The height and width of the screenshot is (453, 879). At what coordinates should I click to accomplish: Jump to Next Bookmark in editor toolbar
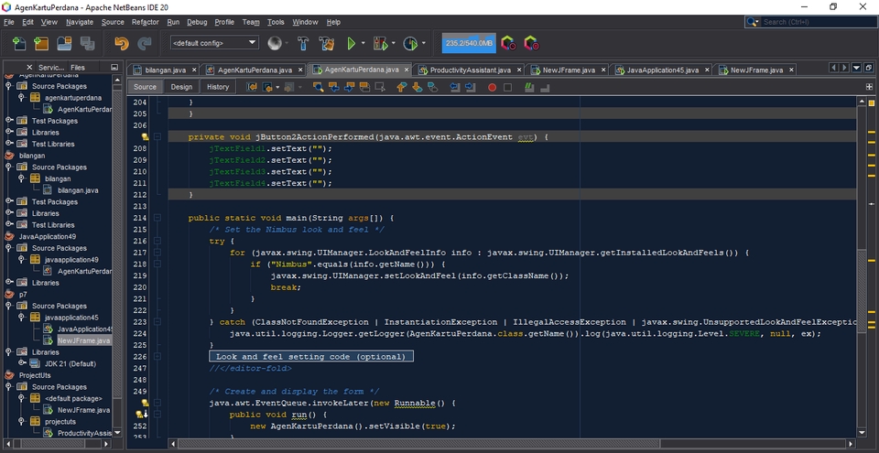tap(418, 87)
